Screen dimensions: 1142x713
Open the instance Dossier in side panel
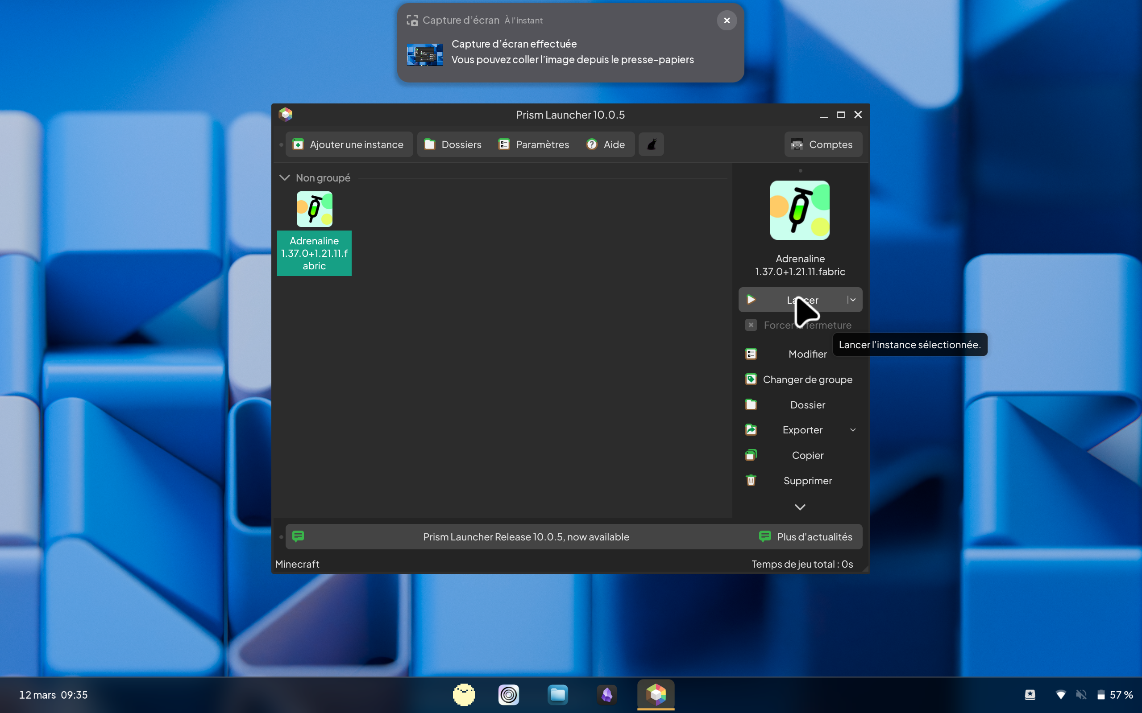[800, 404]
